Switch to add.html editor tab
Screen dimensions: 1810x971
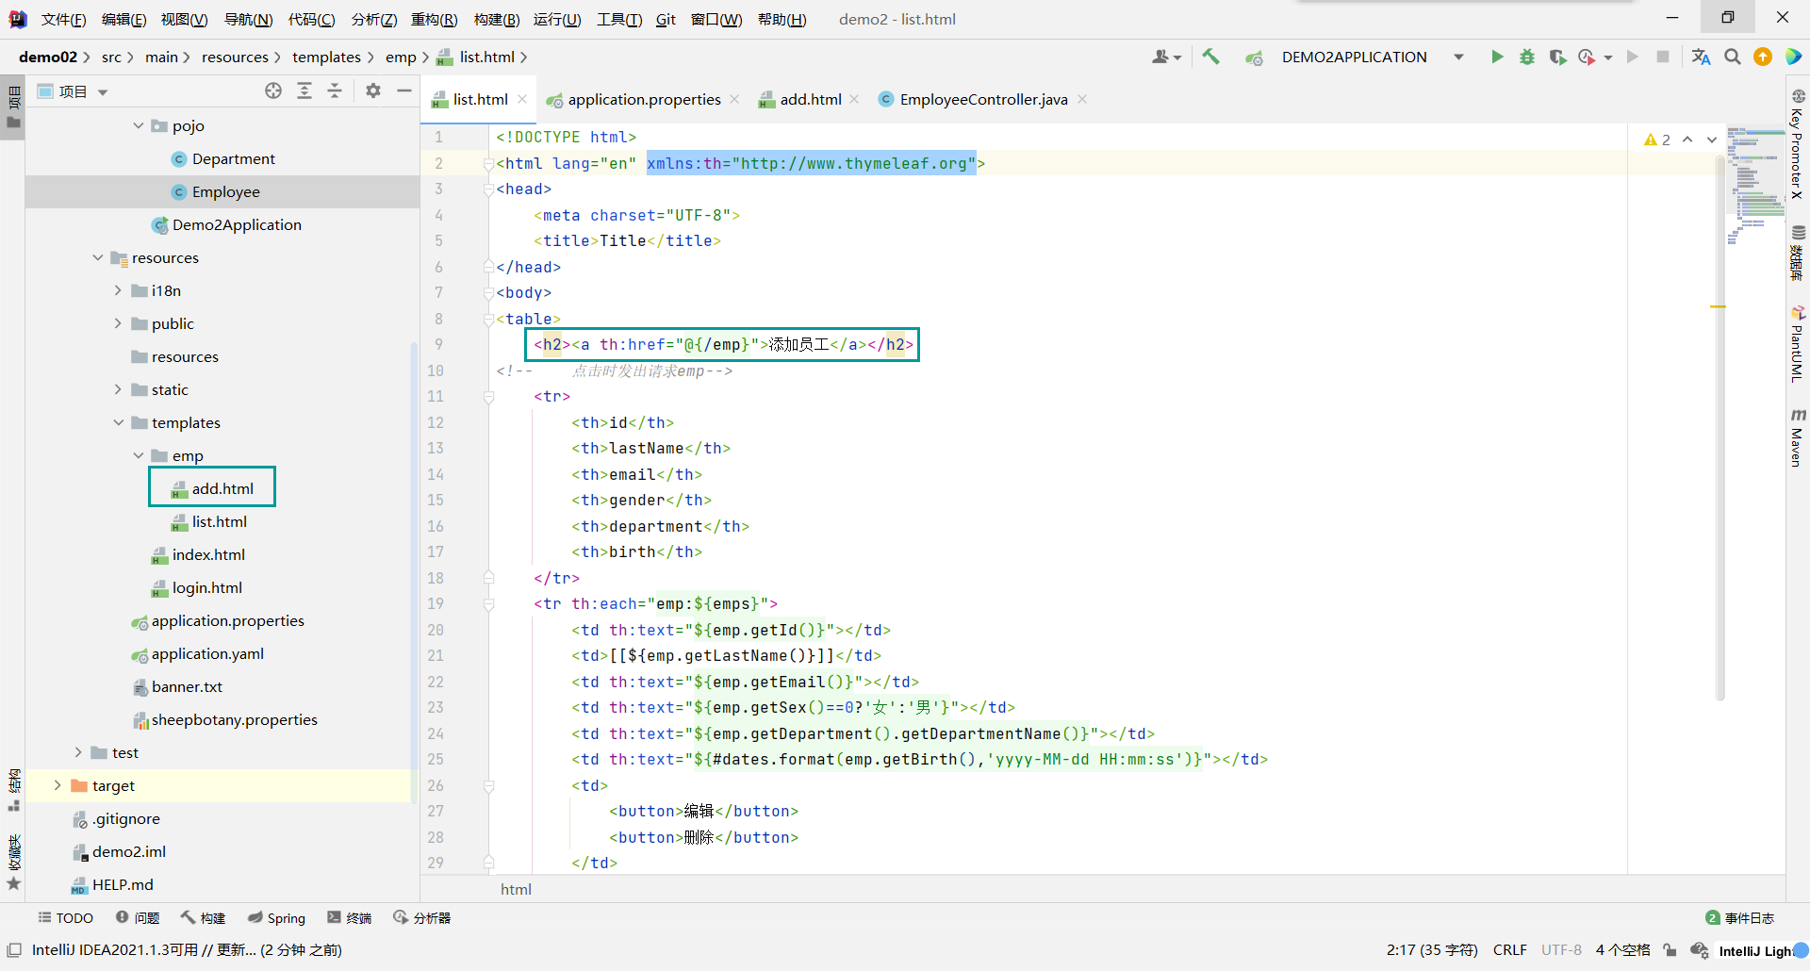pos(810,99)
